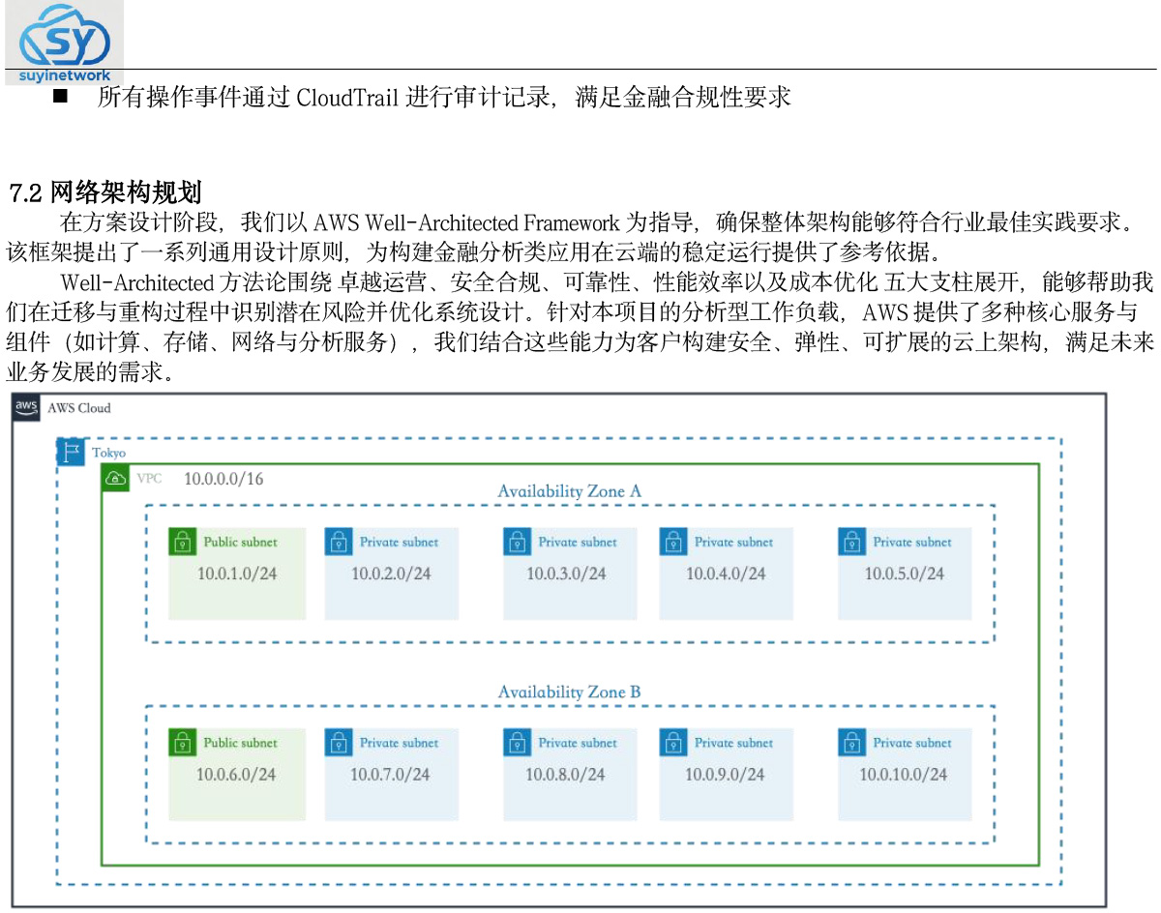
Task: Click the 10.0.4.0/24 address
Action: pyautogui.click(x=726, y=574)
